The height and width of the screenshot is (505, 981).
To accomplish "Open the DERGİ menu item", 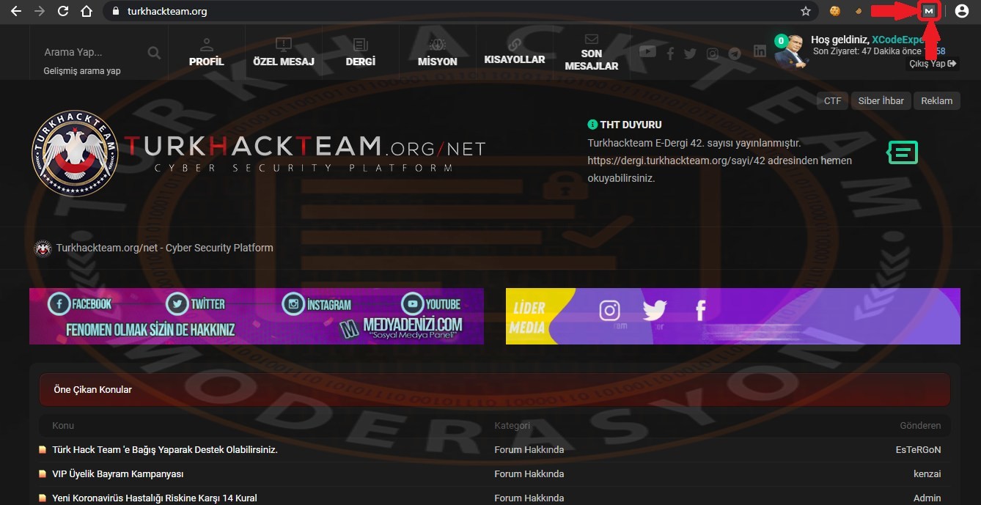I will [361, 53].
